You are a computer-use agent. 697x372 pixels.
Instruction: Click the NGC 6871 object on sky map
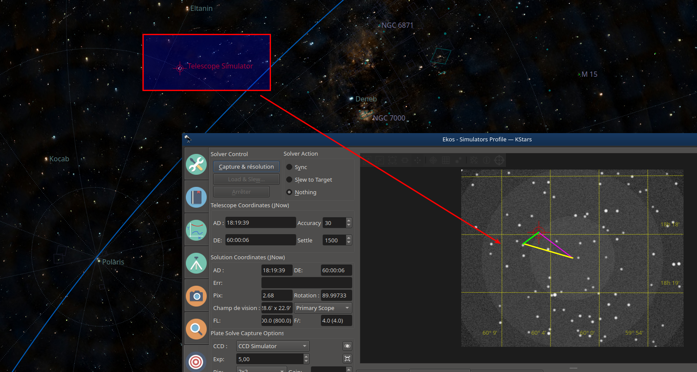pos(379,26)
